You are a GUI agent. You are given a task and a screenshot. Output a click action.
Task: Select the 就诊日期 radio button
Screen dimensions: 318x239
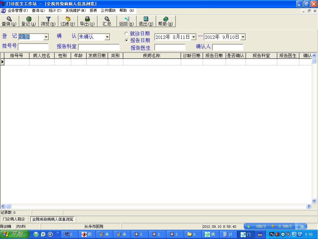coord(126,34)
